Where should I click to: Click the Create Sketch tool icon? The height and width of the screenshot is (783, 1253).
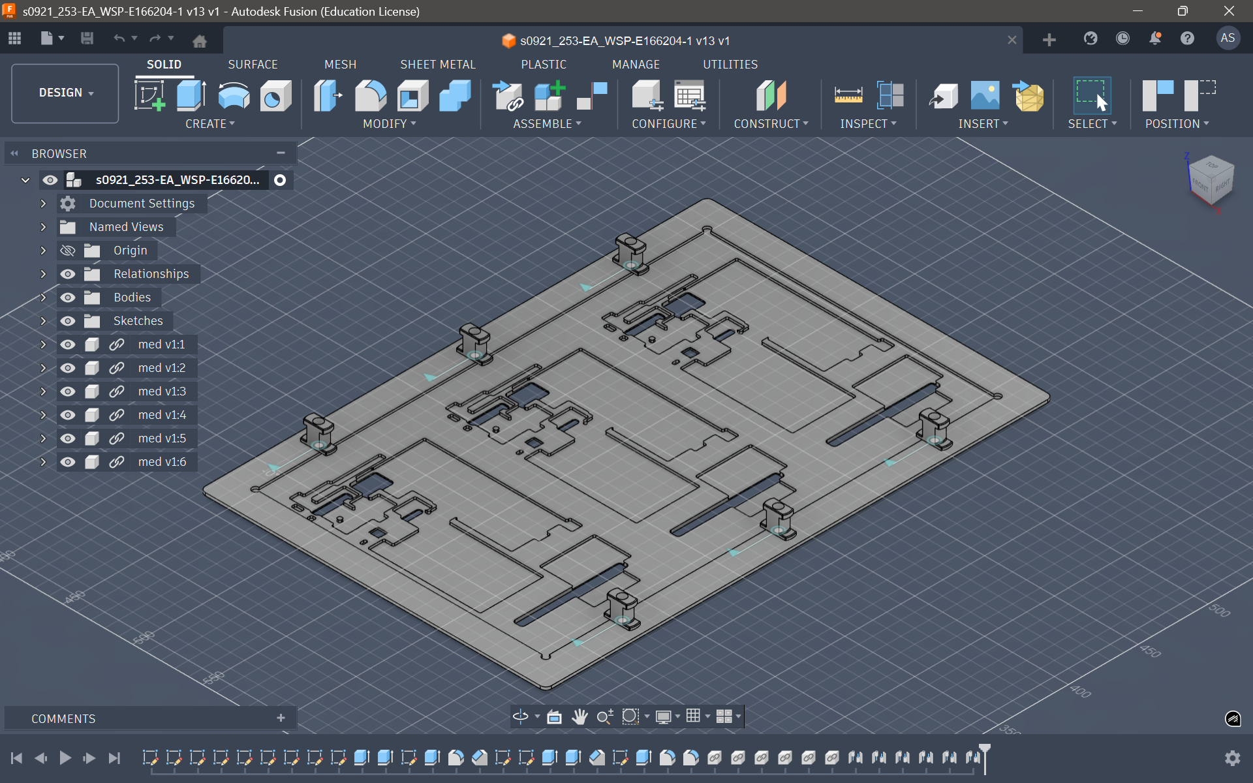click(149, 95)
